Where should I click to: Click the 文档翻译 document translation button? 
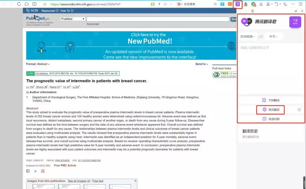pos(271,100)
